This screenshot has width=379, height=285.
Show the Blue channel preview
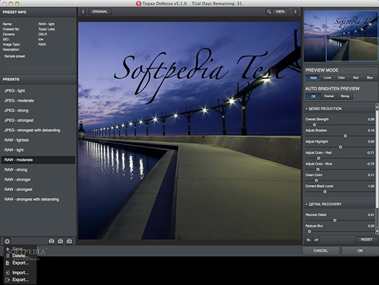click(369, 78)
